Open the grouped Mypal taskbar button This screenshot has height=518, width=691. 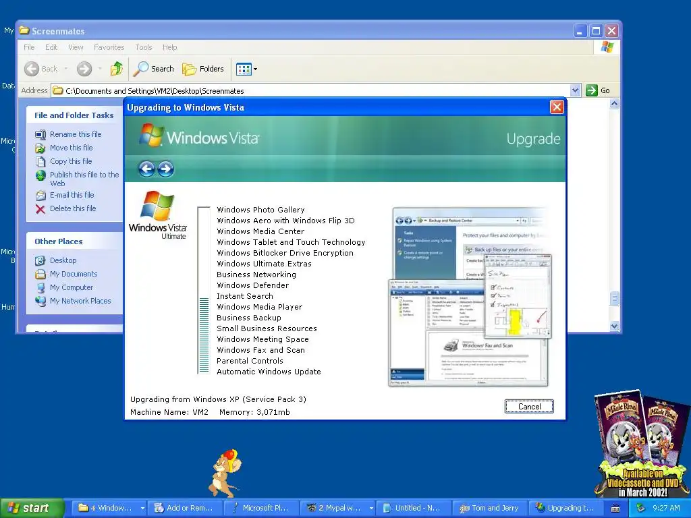337,508
